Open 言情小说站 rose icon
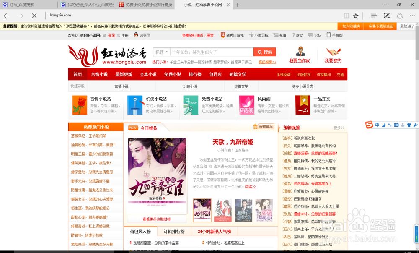 point(80,105)
